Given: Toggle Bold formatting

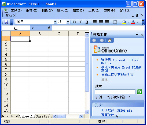Looking at the screenshot, I should coord(74,22).
